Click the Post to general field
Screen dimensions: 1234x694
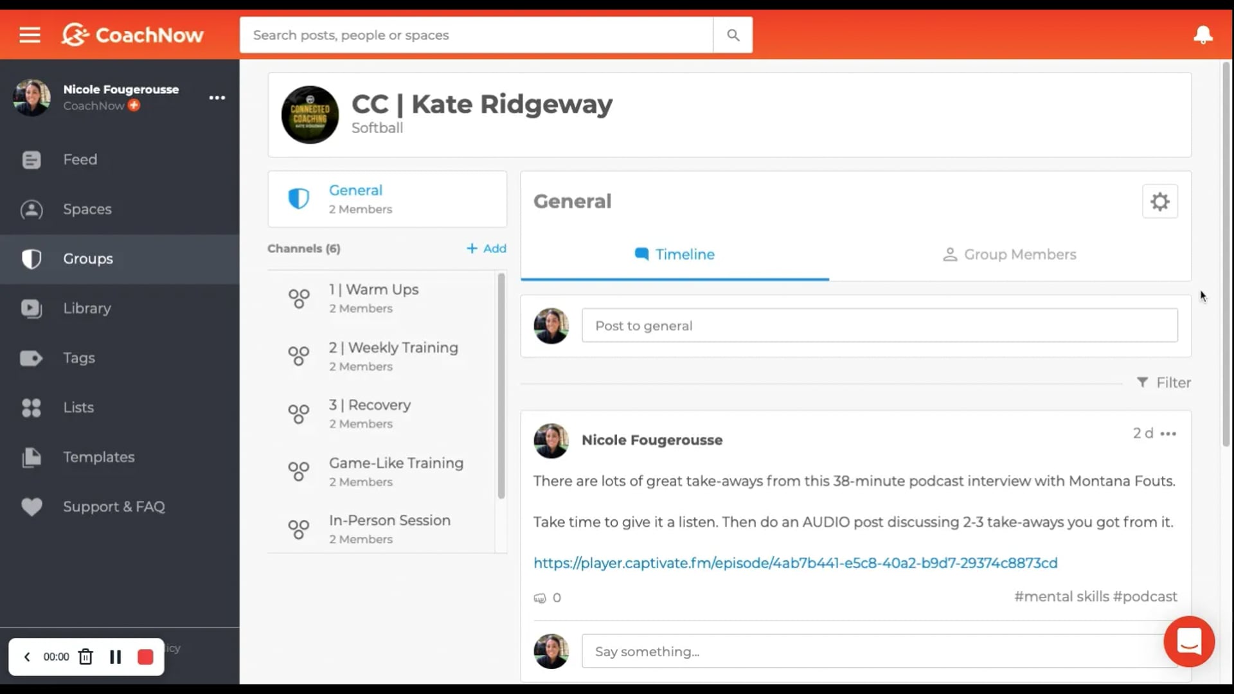click(x=879, y=326)
